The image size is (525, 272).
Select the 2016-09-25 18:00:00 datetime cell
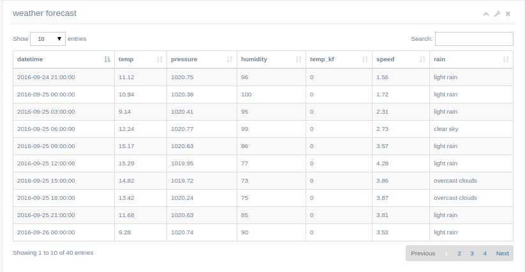coord(64,198)
